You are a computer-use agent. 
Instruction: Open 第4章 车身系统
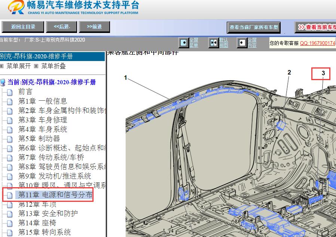43,129
